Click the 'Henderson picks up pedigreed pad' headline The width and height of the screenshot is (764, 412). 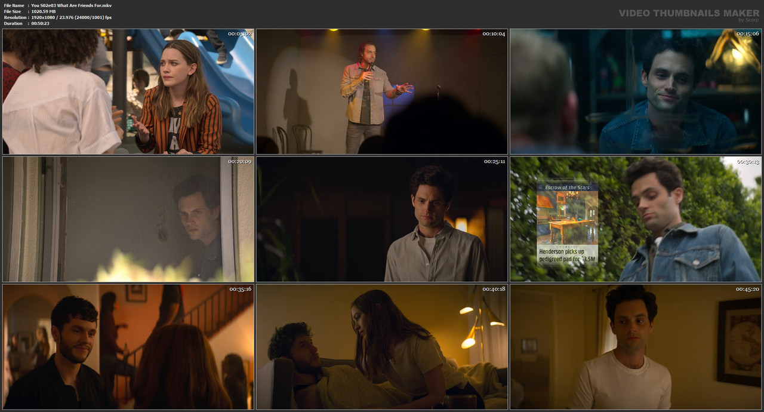[x=567, y=256]
